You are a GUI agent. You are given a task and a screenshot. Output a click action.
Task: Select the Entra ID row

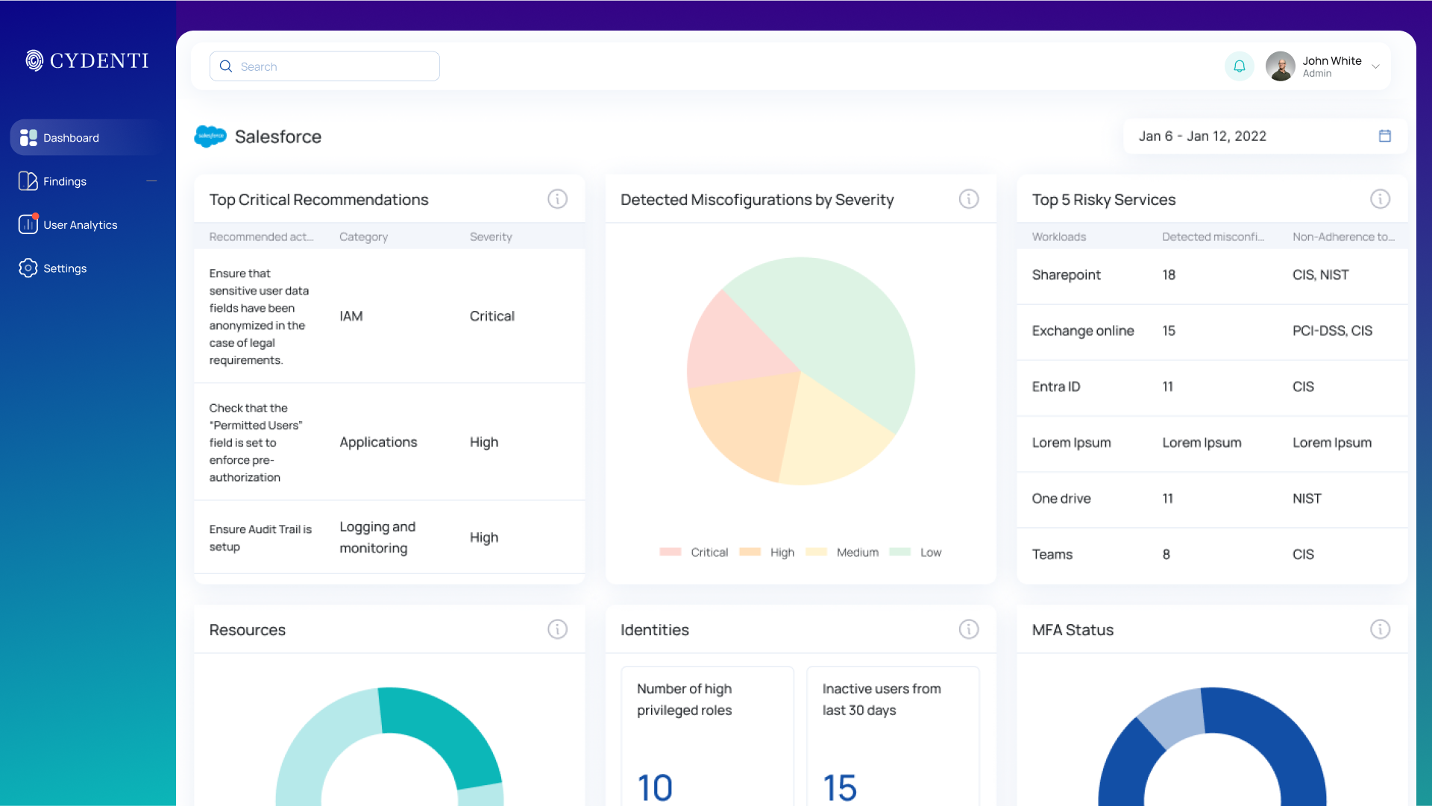(x=1212, y=387)
